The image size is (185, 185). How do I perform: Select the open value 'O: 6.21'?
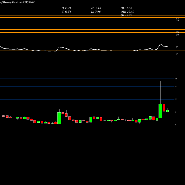66,8
